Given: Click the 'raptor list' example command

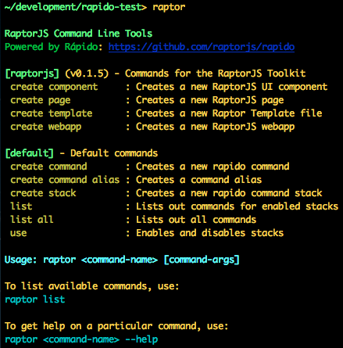Looking at the screenshot, I should [34, 300].
